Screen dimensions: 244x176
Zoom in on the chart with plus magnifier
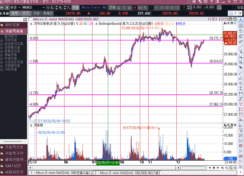pyautogui.click(x=222, y=168)
